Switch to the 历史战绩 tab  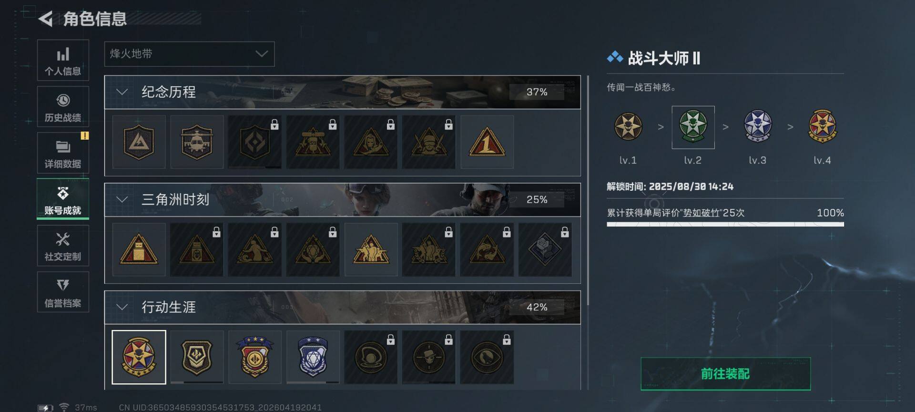pos(63,106)
